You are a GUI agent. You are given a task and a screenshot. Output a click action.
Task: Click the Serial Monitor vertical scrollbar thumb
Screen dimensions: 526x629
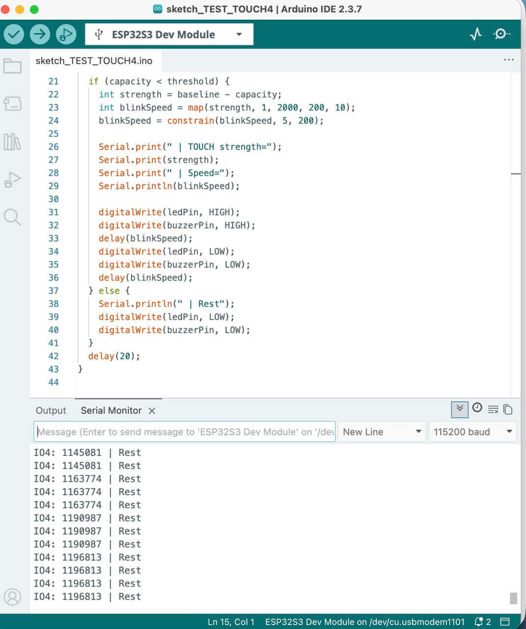click(x=513, y=598)
